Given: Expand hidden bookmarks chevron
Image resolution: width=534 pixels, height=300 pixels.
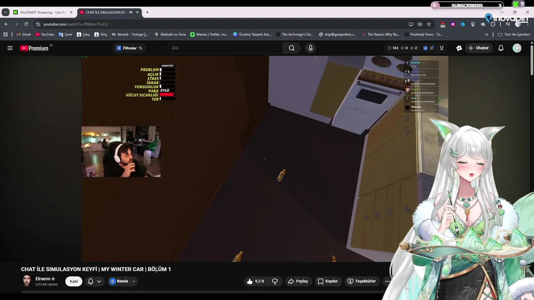Looking at the screenshot, I should point(486,35).
